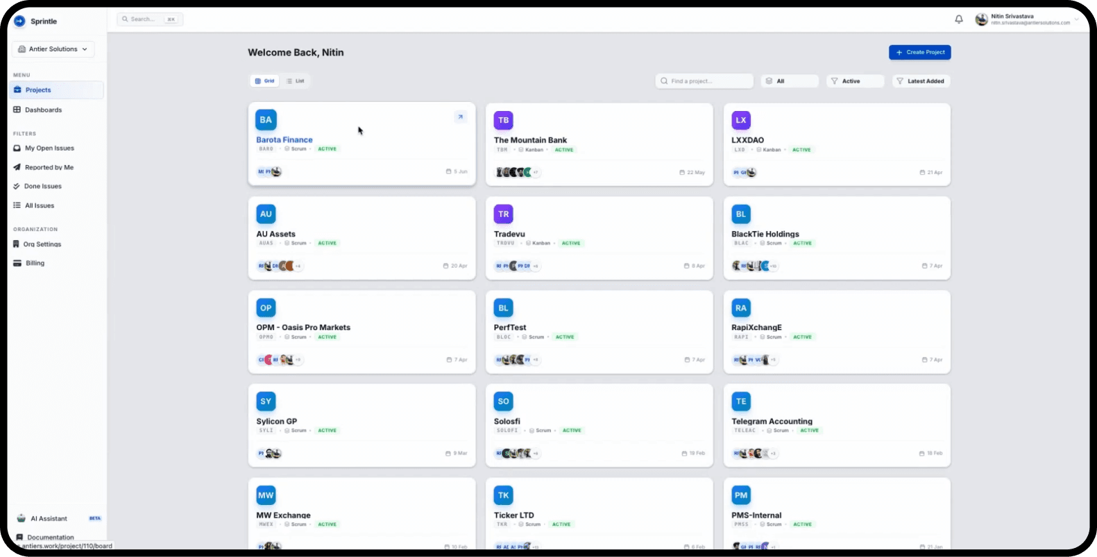Click the Create Project button
Image resolution: width=1097 pixels, height=557 pixels.
[x=919, y=52]
